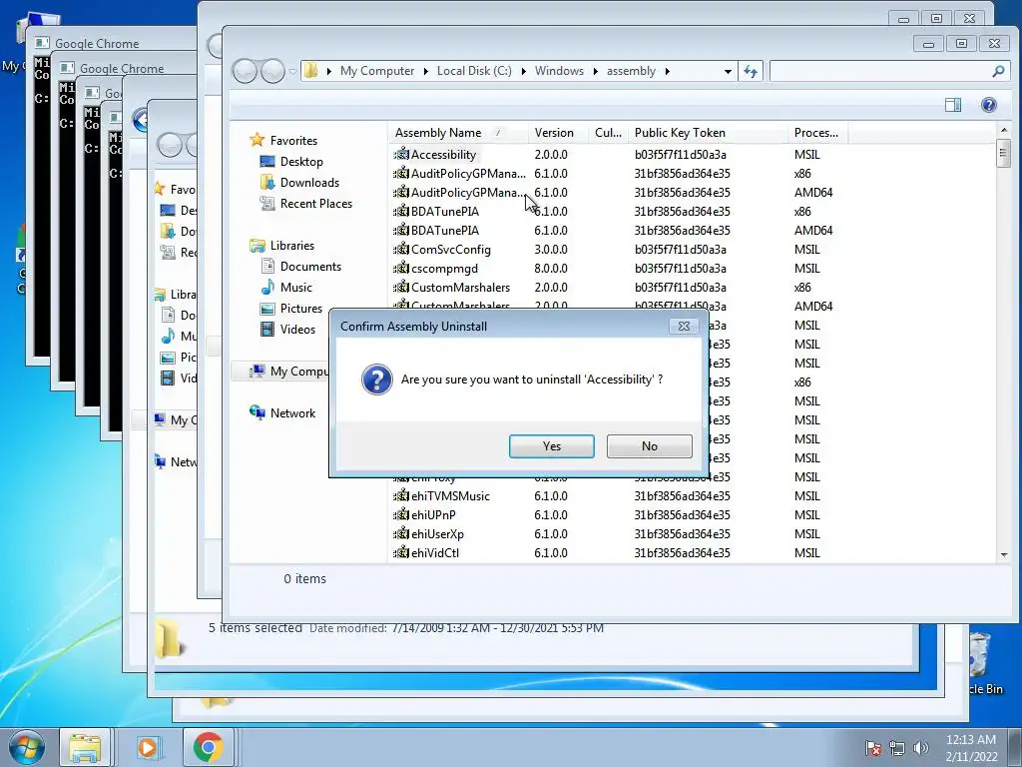Select the ehiTVMSMusic assembly icon
1022x767 pixels.
pyautogui.click(x=401, y=495)
